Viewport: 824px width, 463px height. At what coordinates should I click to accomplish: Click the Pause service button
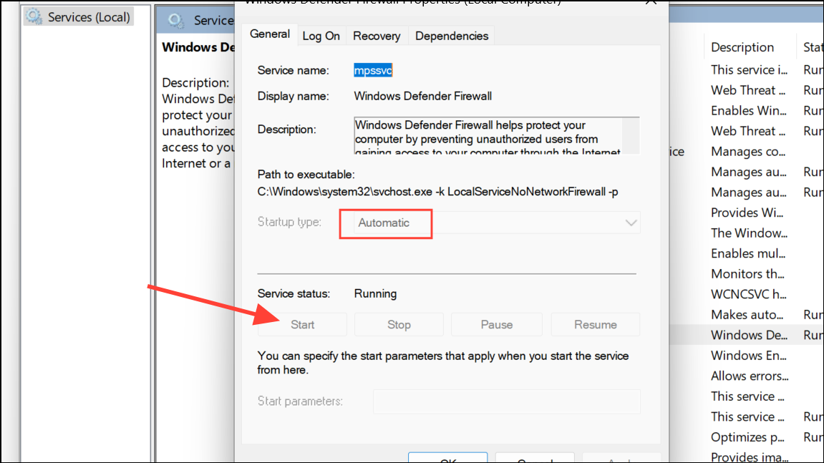pos(497,325)
